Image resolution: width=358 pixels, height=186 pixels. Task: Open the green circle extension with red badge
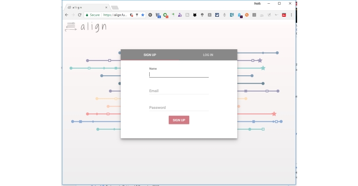[x=166, y=15]
